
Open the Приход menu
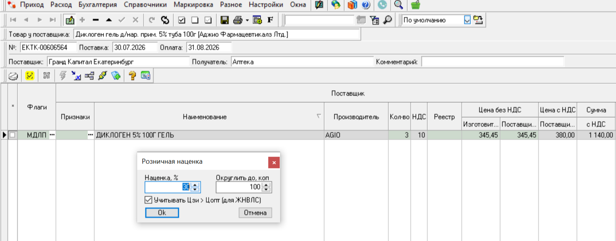[x=32, y=5]
